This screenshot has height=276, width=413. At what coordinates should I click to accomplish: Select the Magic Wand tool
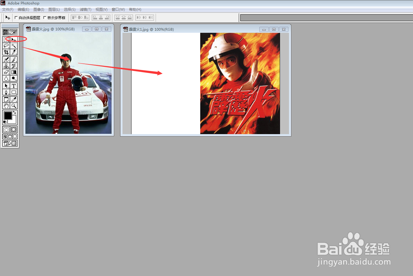[x=14, y=46]
